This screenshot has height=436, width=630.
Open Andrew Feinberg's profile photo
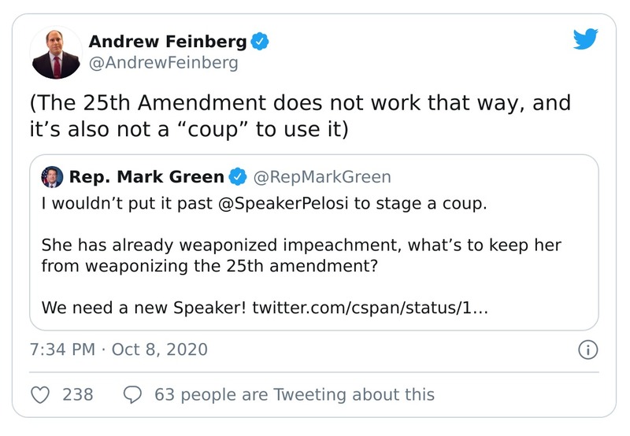(x=56, y=52)
